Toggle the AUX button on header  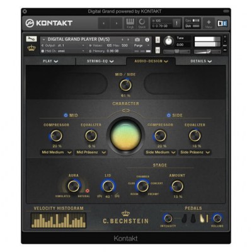point(225,45)
